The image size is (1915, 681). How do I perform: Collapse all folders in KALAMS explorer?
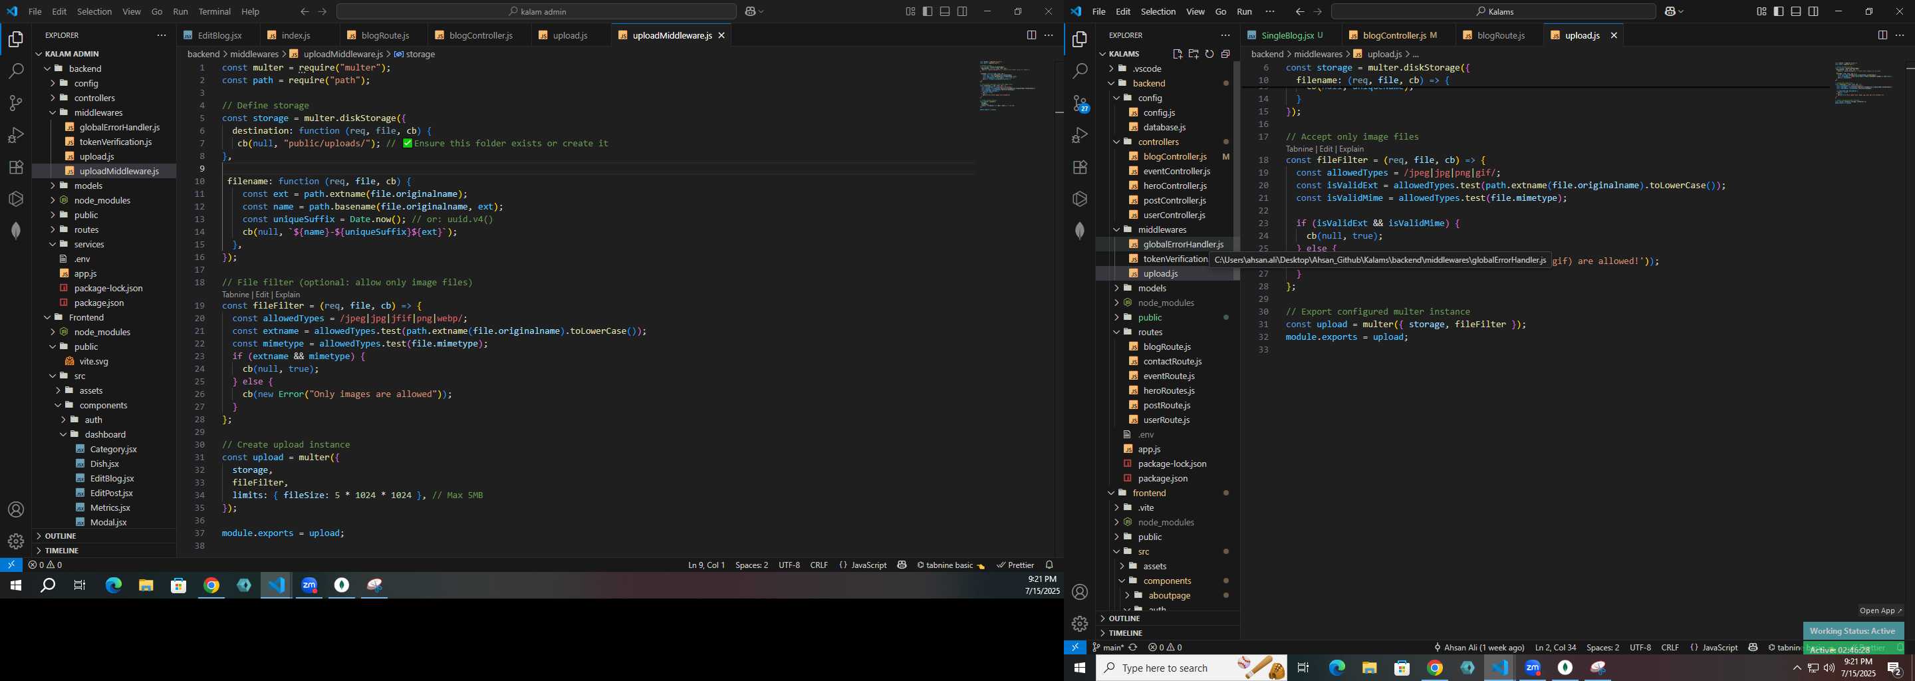(x=1225, y=53)
